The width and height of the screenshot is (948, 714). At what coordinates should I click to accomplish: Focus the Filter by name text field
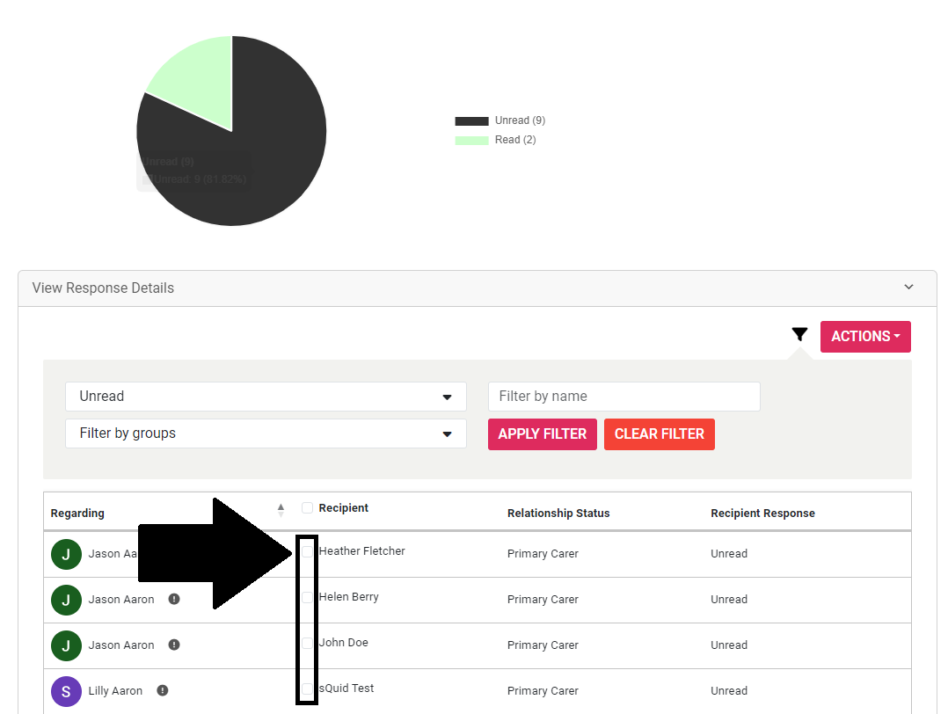tap(623, 397)
